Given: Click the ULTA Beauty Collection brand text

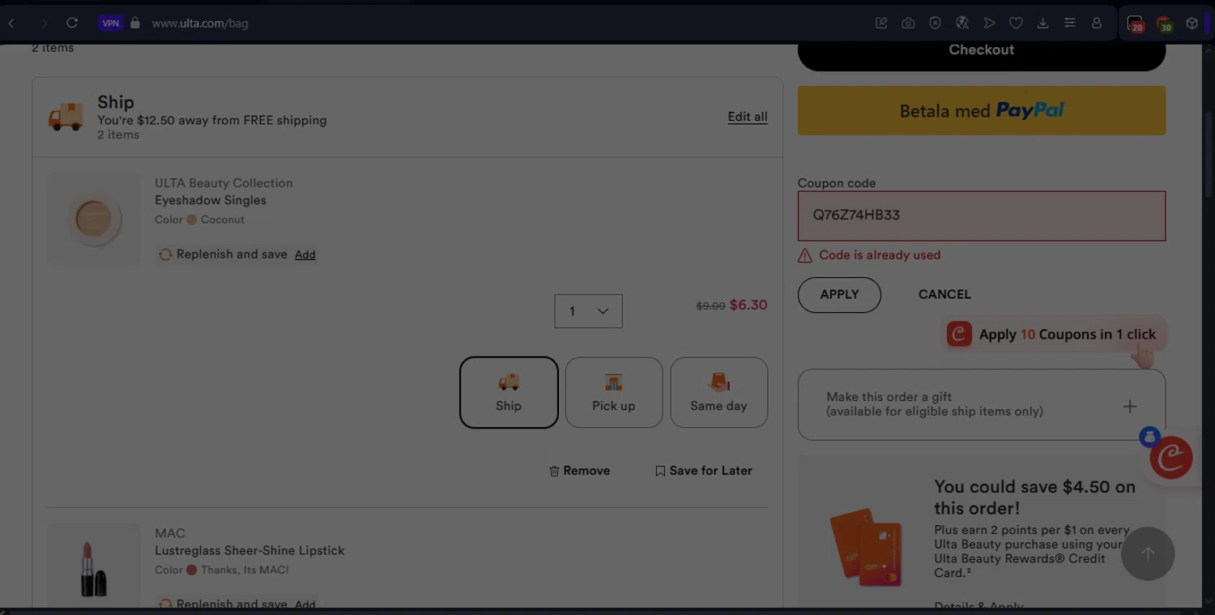Looking at the screenshot, I should click(224, 183).
